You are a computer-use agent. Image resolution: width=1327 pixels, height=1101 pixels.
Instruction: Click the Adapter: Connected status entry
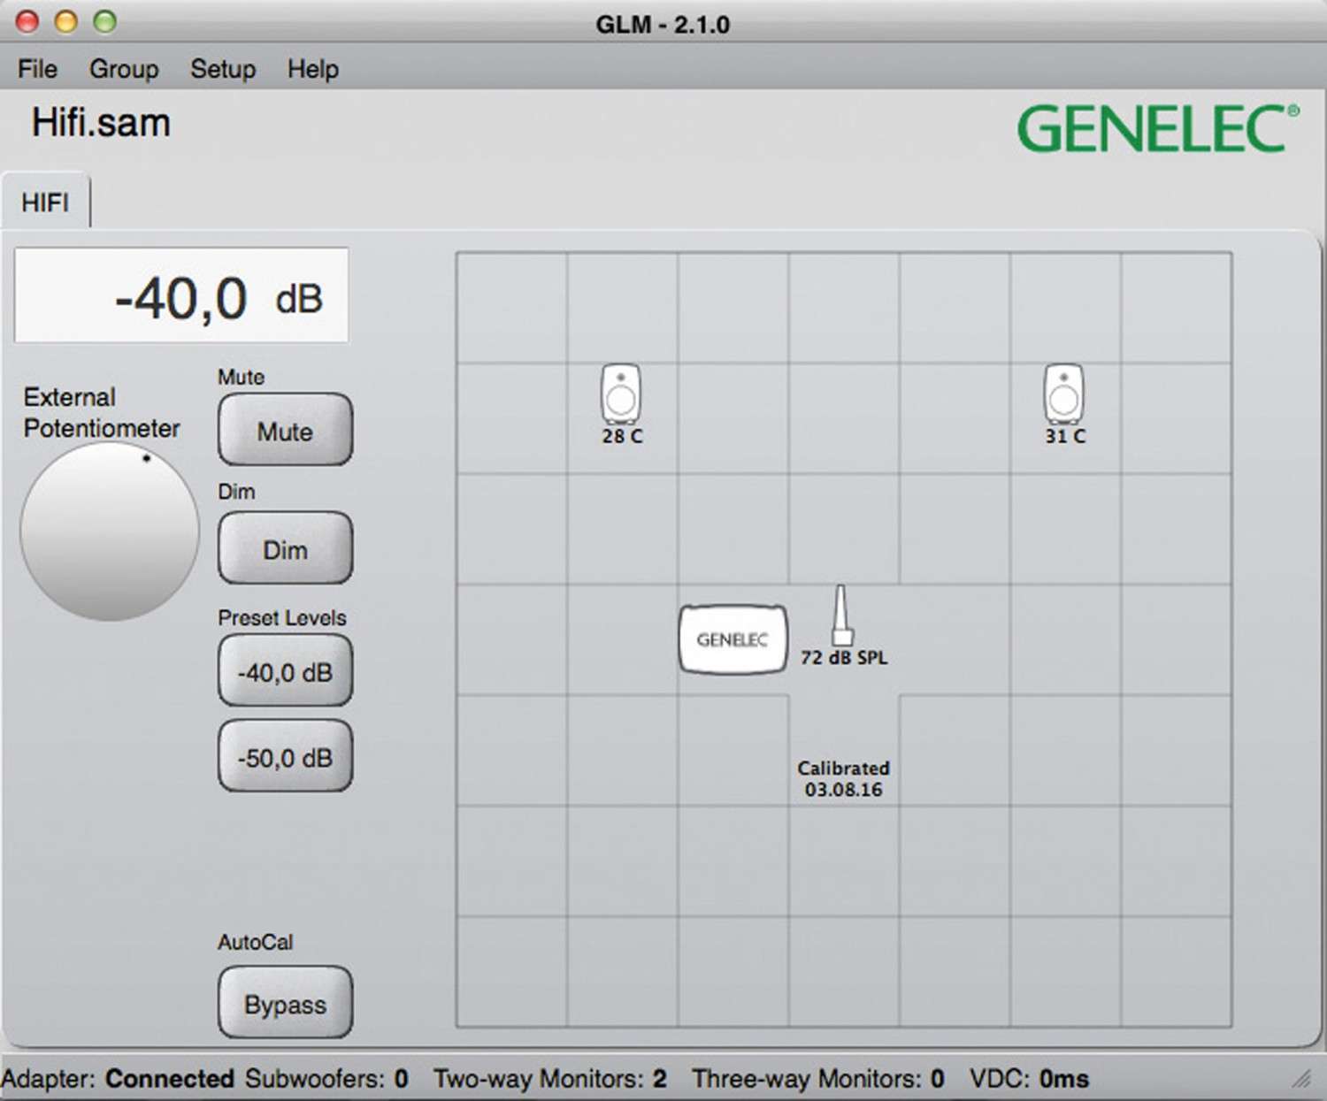(x=118, y=1079)
